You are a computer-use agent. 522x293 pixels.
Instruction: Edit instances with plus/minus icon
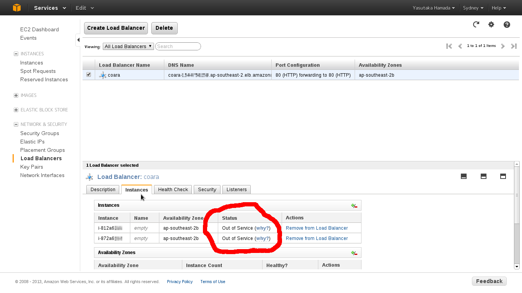(354, 206)
